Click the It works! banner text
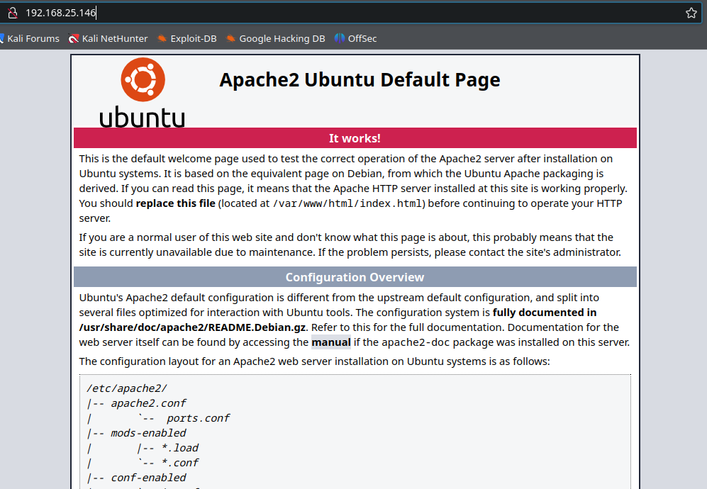Viewport: 707px width, 489px height. pos(355,138)
